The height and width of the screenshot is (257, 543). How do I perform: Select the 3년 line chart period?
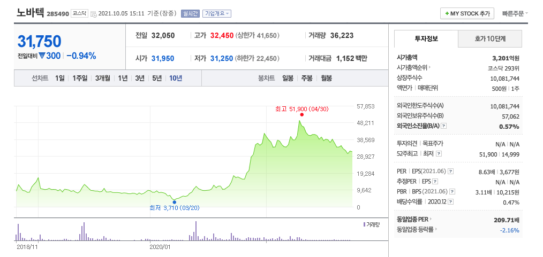140,79
